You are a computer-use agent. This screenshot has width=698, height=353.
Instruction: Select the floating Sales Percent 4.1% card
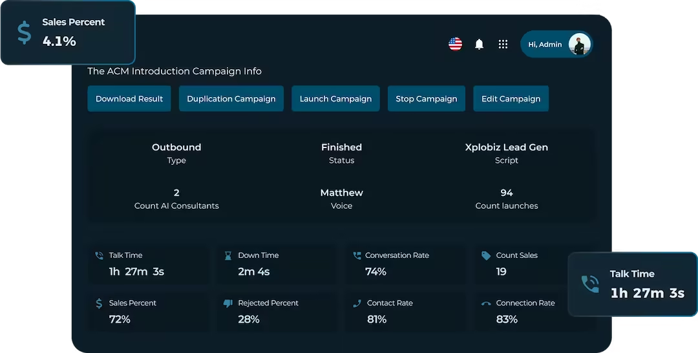click(x=67, y=32)
